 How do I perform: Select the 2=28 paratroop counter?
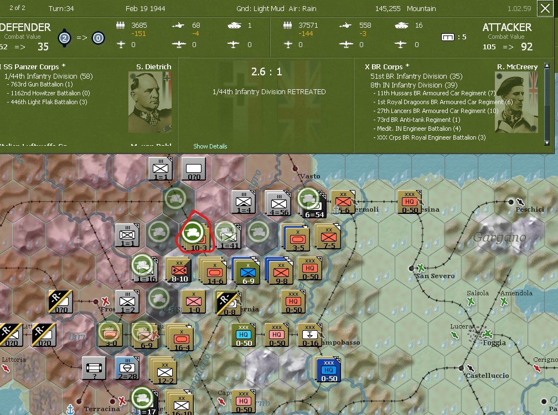coord(127,368)
